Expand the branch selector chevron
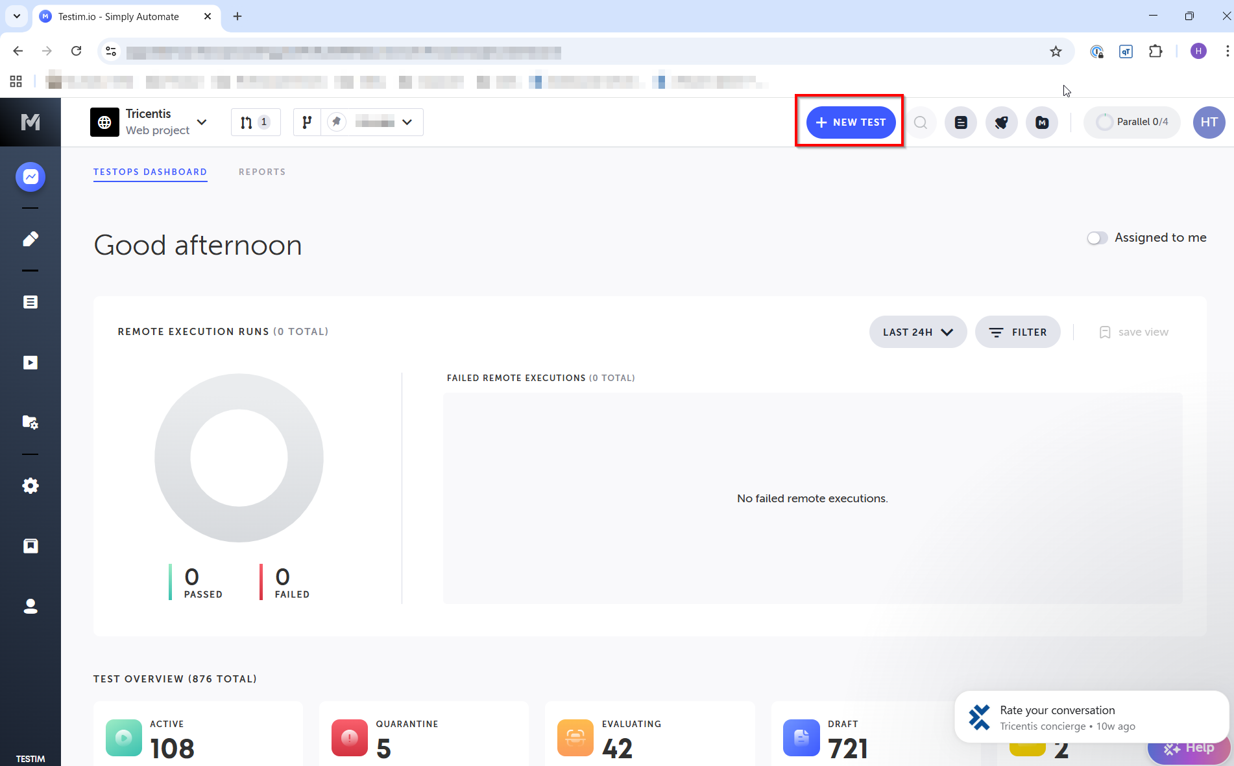Image resolution: width=1234 pixels, height=766 pixels. (x=407, y=122)
